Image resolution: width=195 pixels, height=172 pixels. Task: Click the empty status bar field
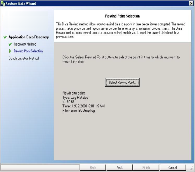click(x=40, y=168)
